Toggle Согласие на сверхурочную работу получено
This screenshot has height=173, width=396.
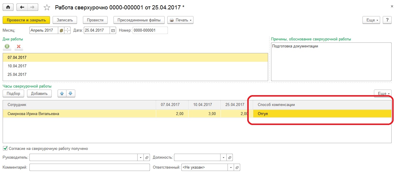coord(5,148)
